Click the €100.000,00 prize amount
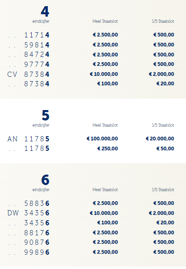This screenshot has height=269, width=186. coord(102,139)
